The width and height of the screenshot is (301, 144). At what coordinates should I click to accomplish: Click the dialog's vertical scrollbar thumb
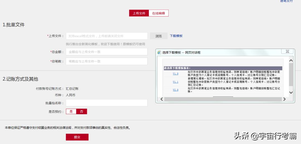pos(291,75)
